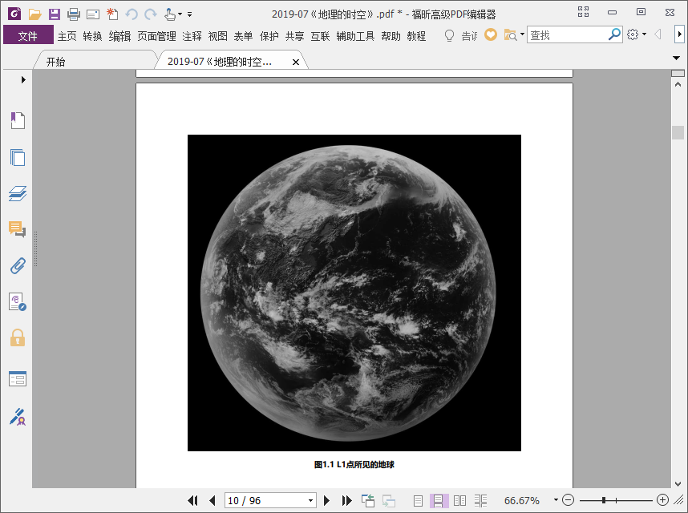Open the Comments panel

[x=18, y=230]
